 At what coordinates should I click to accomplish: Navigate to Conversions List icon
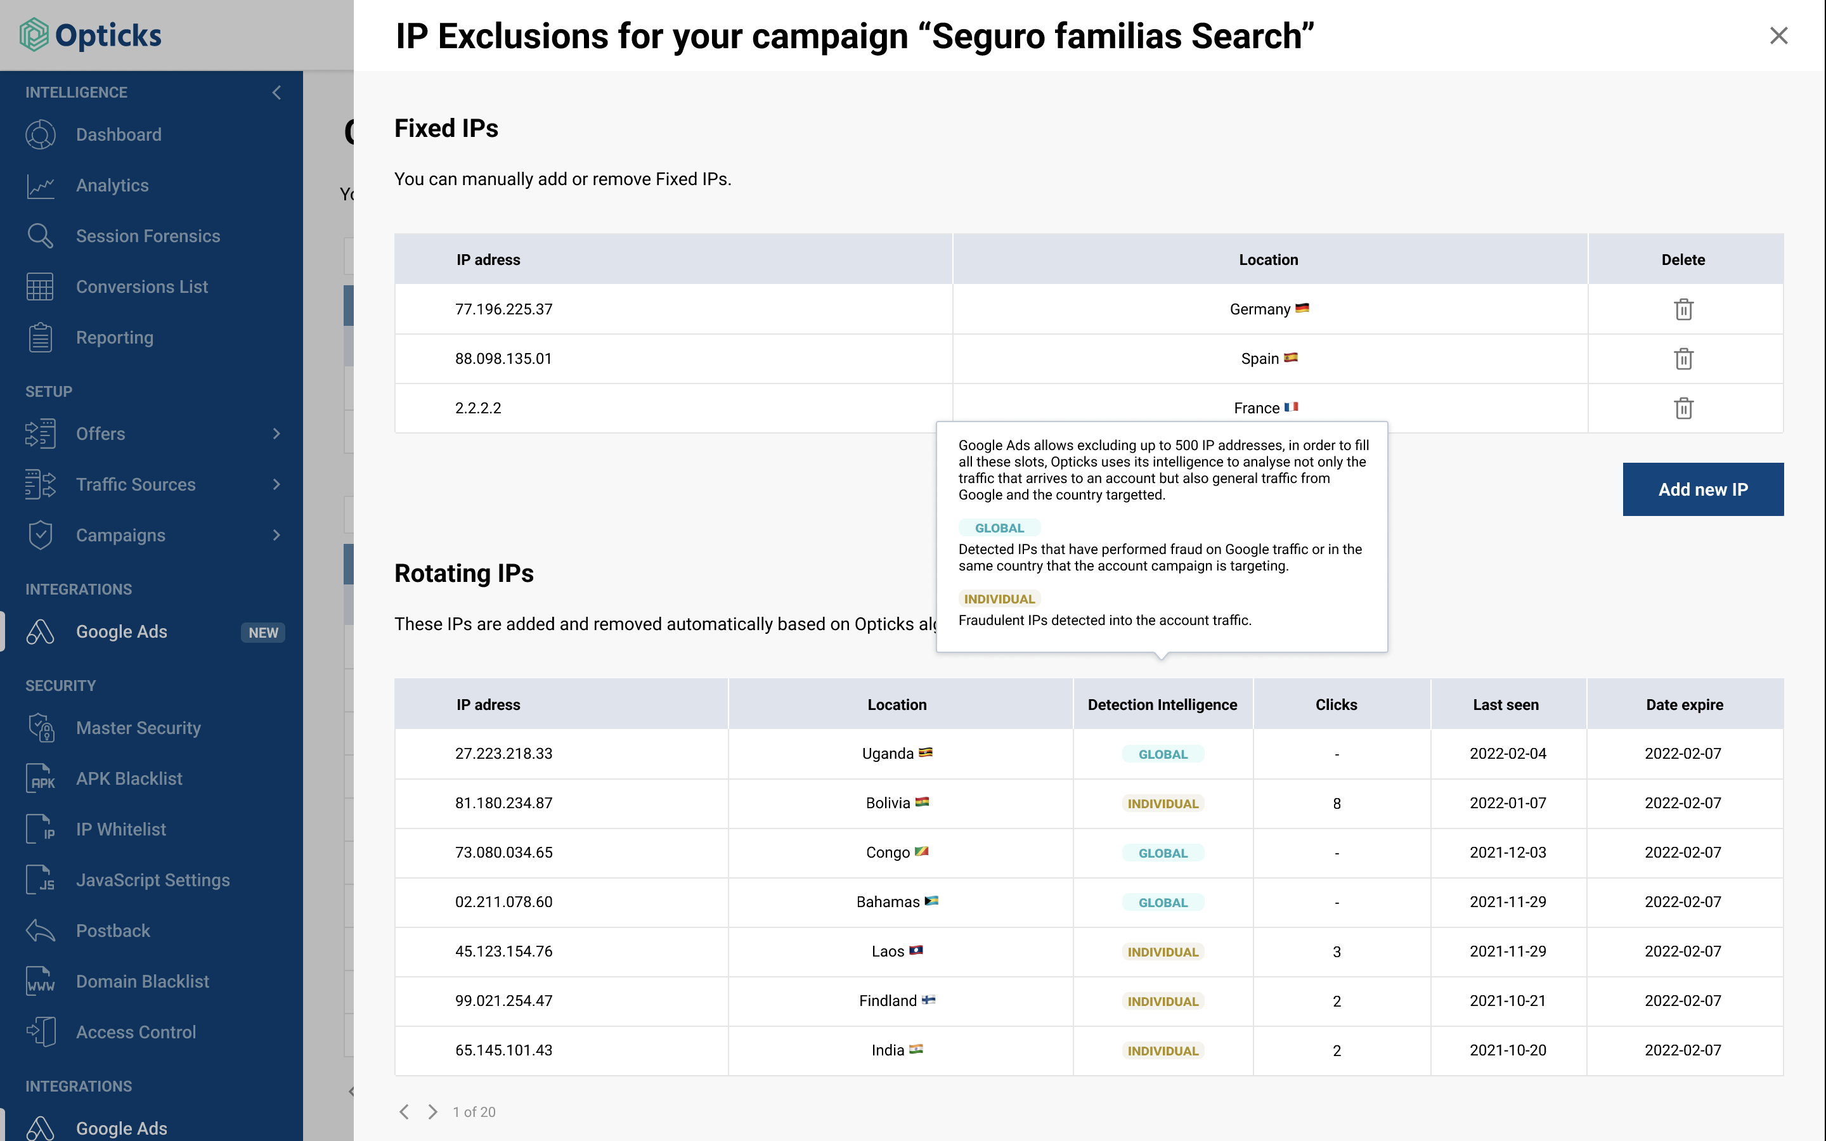(41, 287)
